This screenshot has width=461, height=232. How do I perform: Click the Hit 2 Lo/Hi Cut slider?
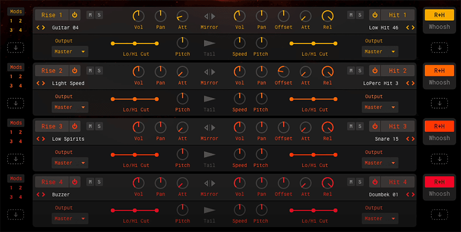click(313, 99)
